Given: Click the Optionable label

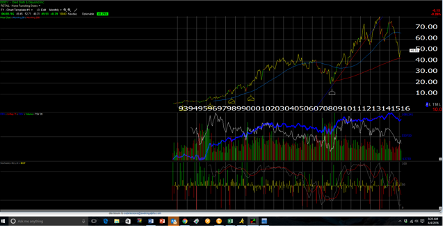Looking at the screenshot, I should coord(88,14).
